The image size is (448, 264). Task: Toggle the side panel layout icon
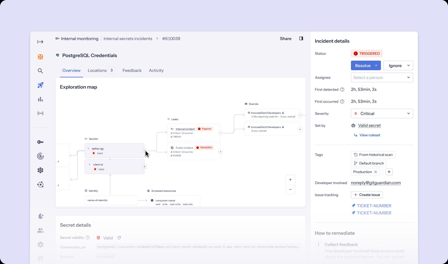[301, 38]
